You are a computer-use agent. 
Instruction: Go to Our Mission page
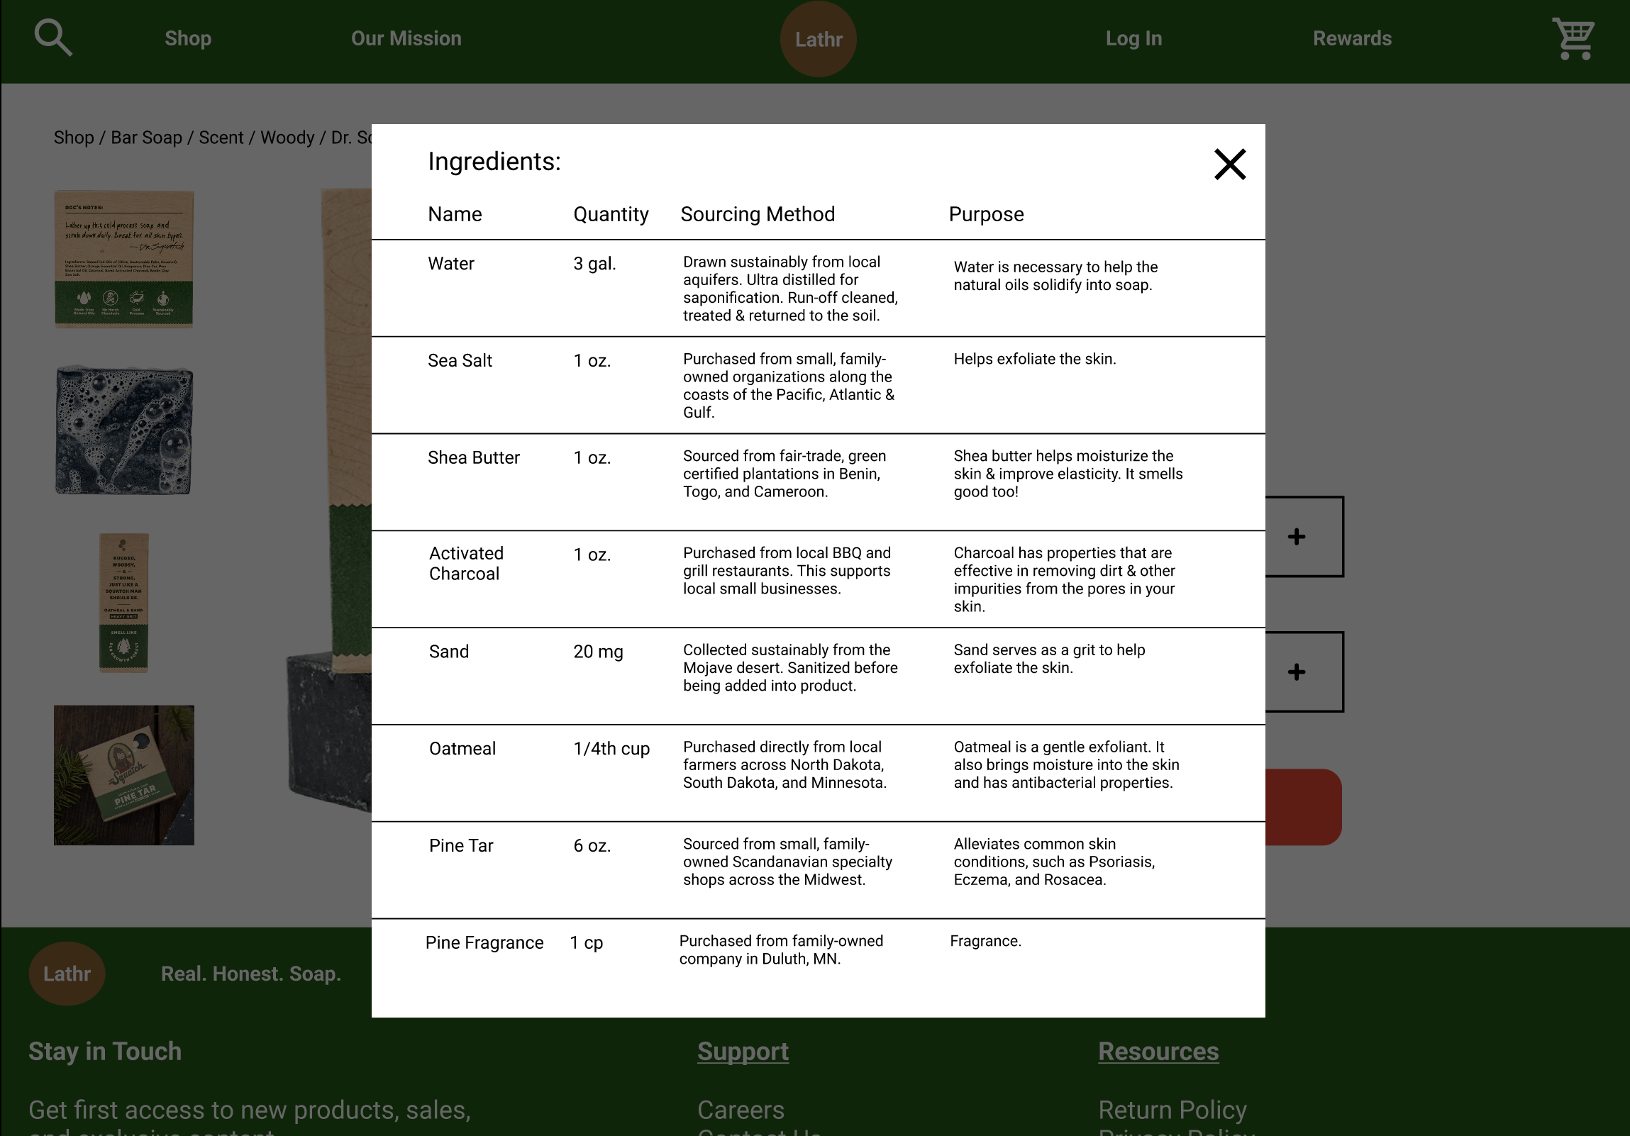point(406,38)
